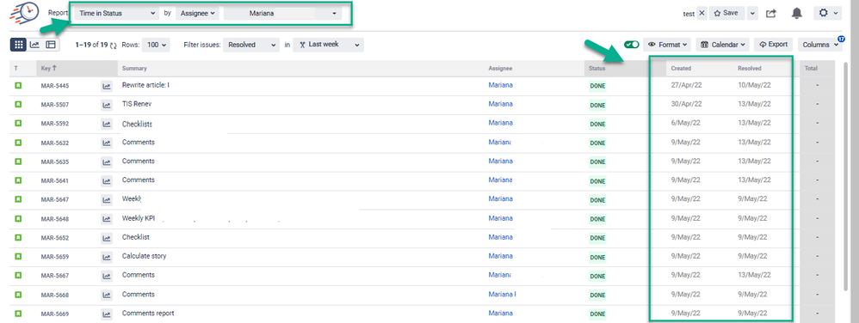Screen dimensions: 859x323
Task: Open the Mariana assignee link for MAR-5507
Action: tap(500, 104)
